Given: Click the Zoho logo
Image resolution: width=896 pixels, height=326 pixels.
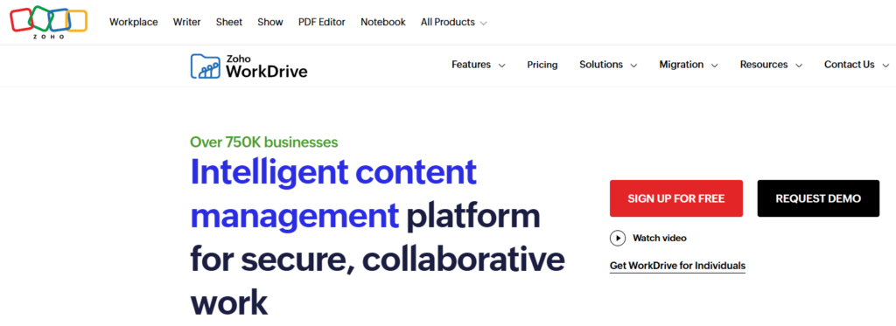Looking at the screenshot, I should (49, 22).
